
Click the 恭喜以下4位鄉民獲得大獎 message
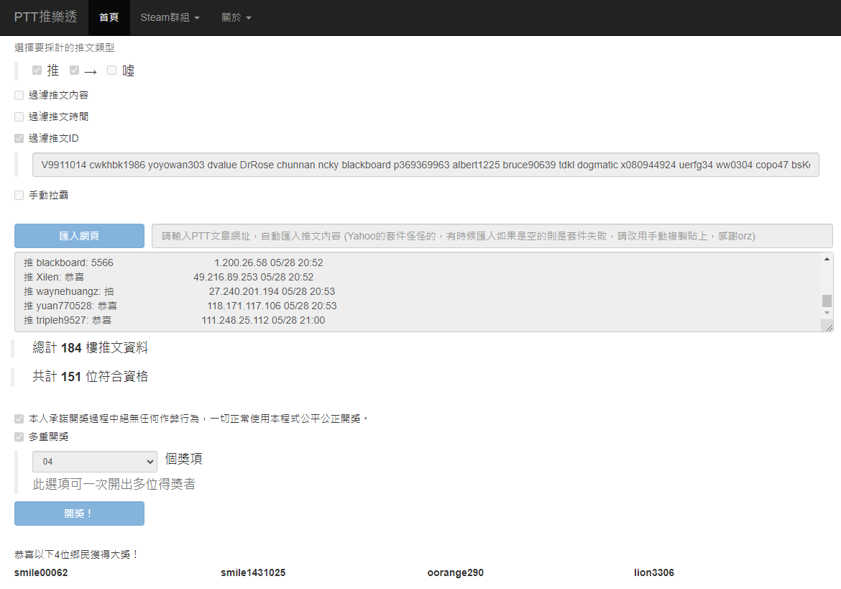click(77, 554)
